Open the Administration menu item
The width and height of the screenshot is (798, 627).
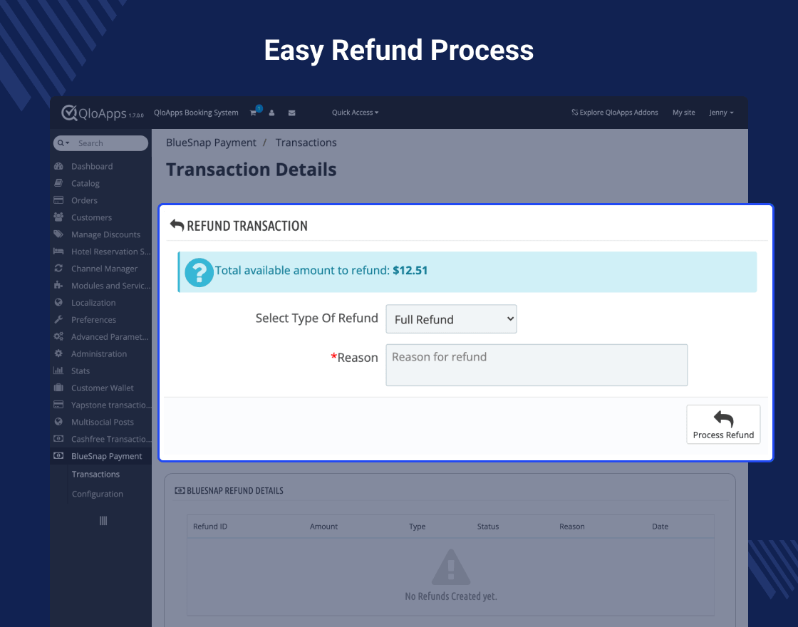tap(99, 353)
